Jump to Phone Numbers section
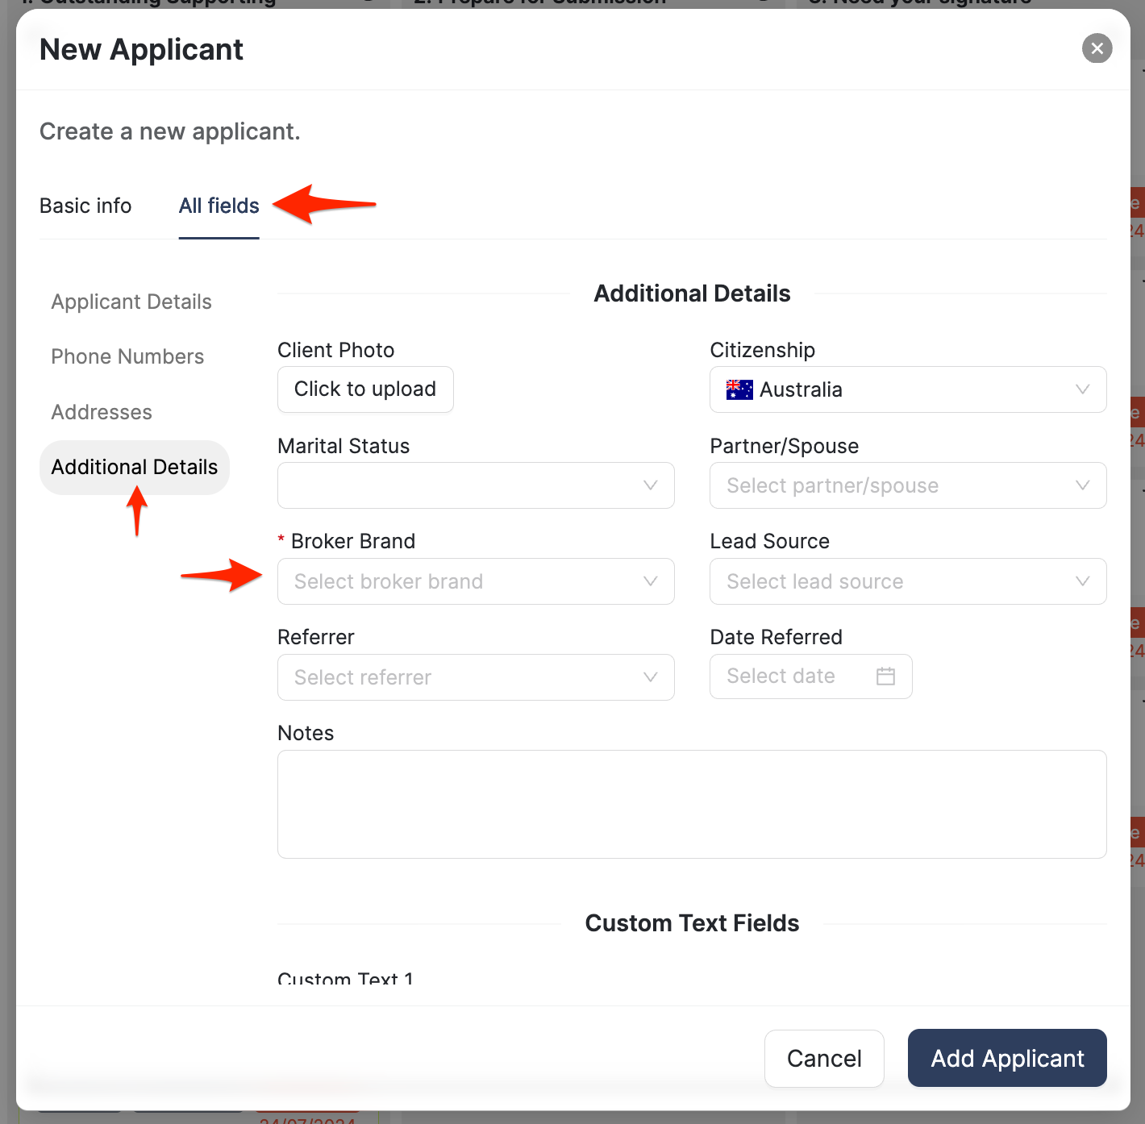The width and height of the screenshot is (1145, 1124). [127, 356]
